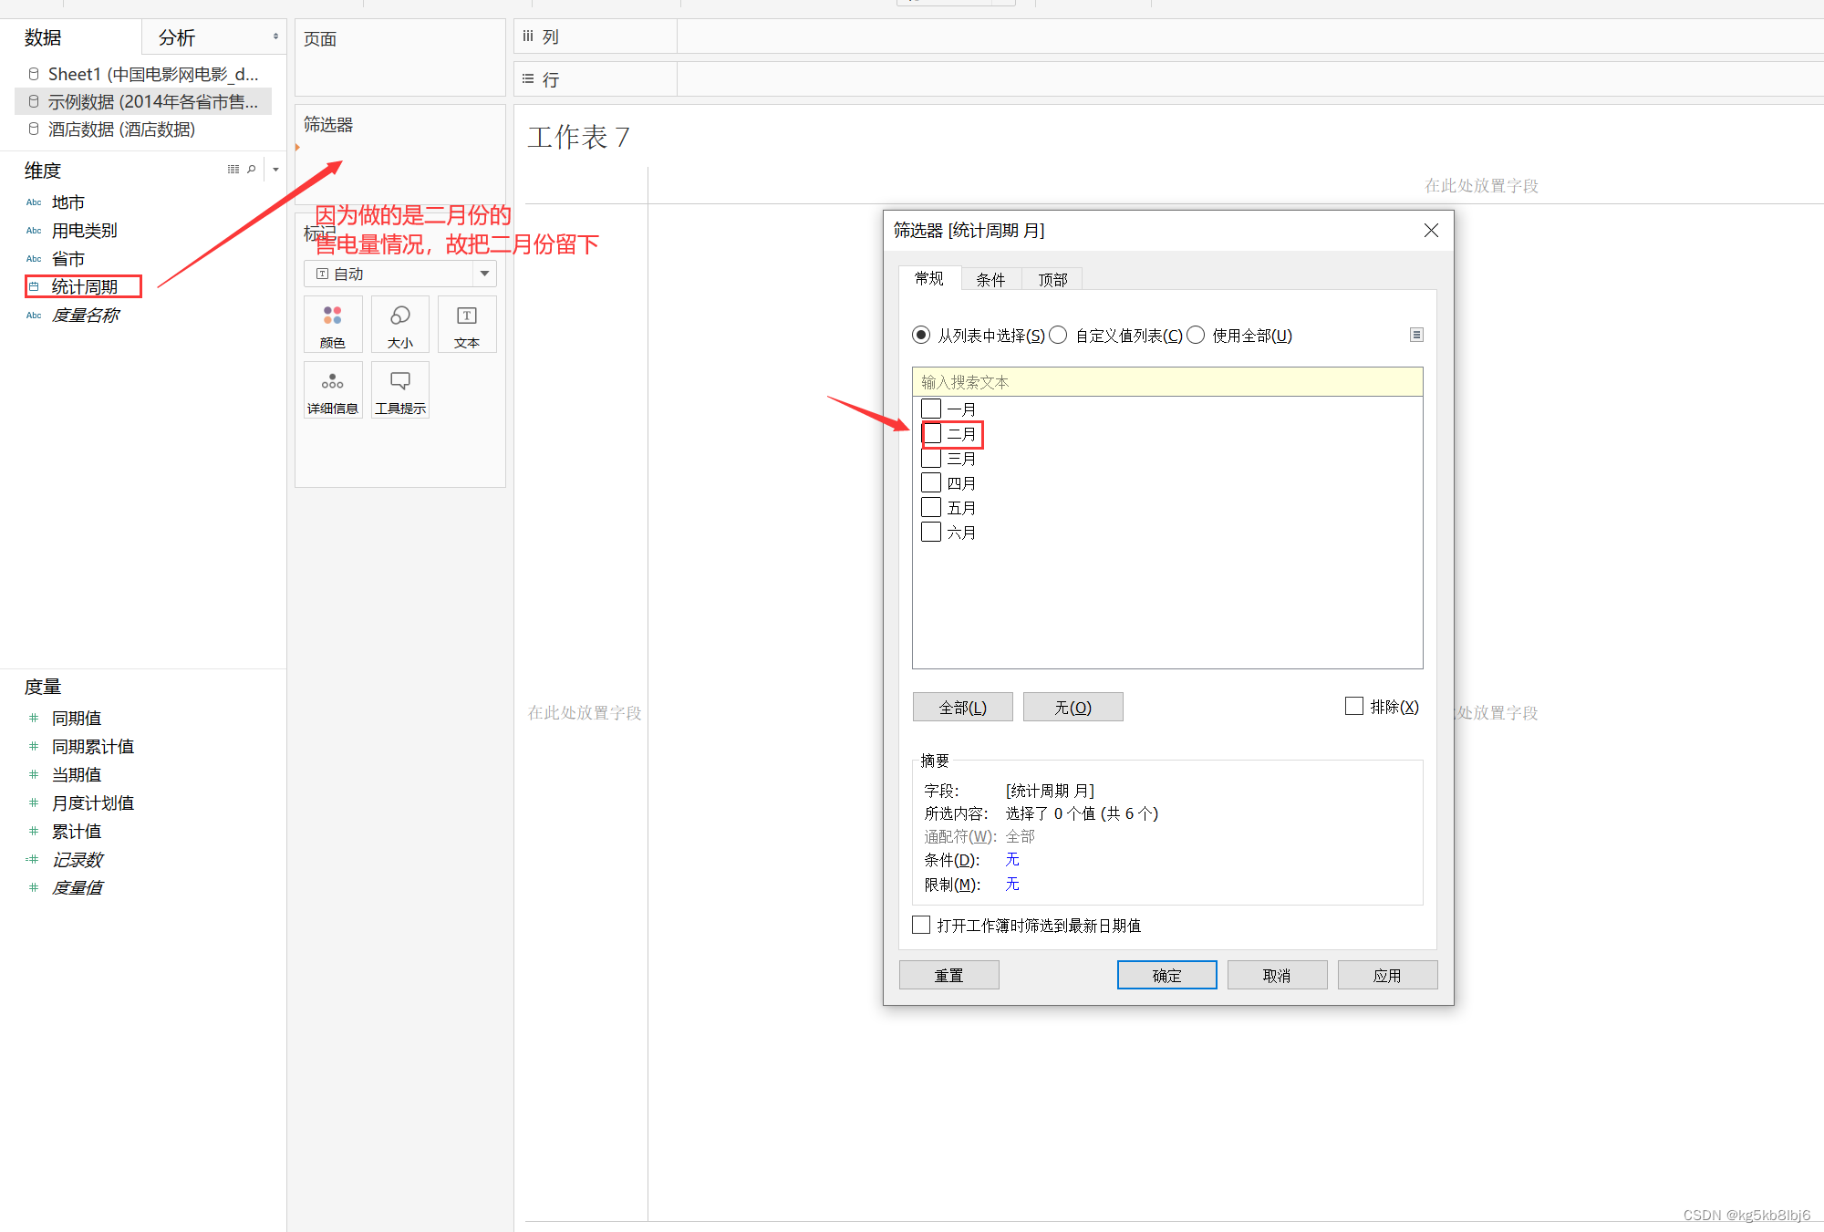Click the calendar icon beside 统计周期
This screenshot has width=1824, height=1232.
coord(34,287)
